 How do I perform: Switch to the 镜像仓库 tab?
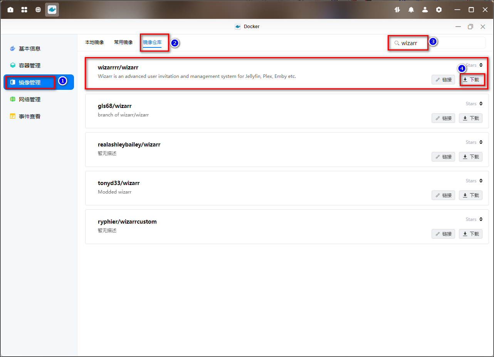(152, 42)
